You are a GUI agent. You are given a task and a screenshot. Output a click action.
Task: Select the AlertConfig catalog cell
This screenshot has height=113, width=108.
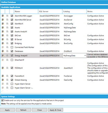click(x=69, y=24)
